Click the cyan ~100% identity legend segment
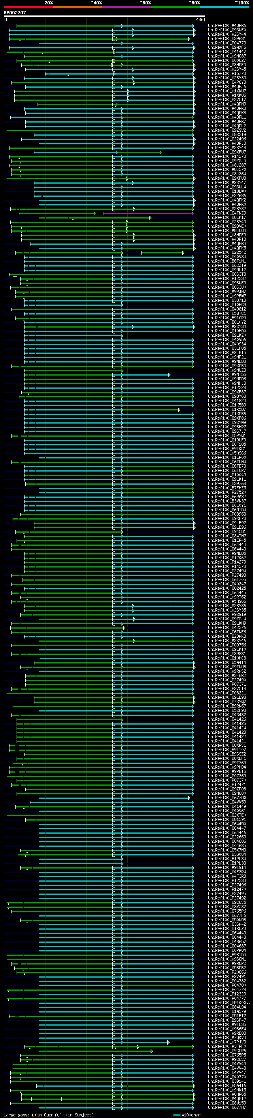This screenshot has height=1118, width=253. tap(225, 7)
